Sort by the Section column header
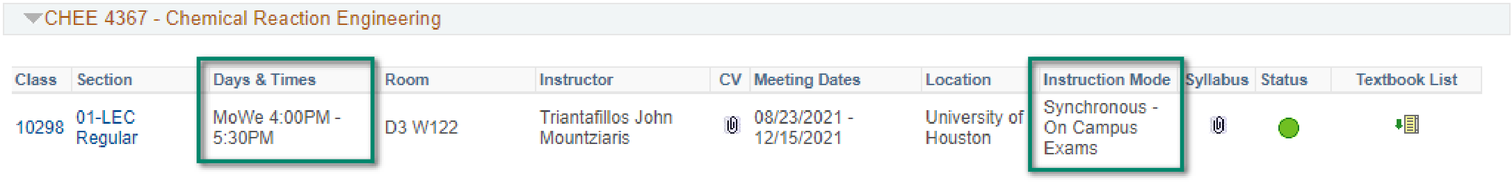1512x184 pixels. tap(105, 80)
